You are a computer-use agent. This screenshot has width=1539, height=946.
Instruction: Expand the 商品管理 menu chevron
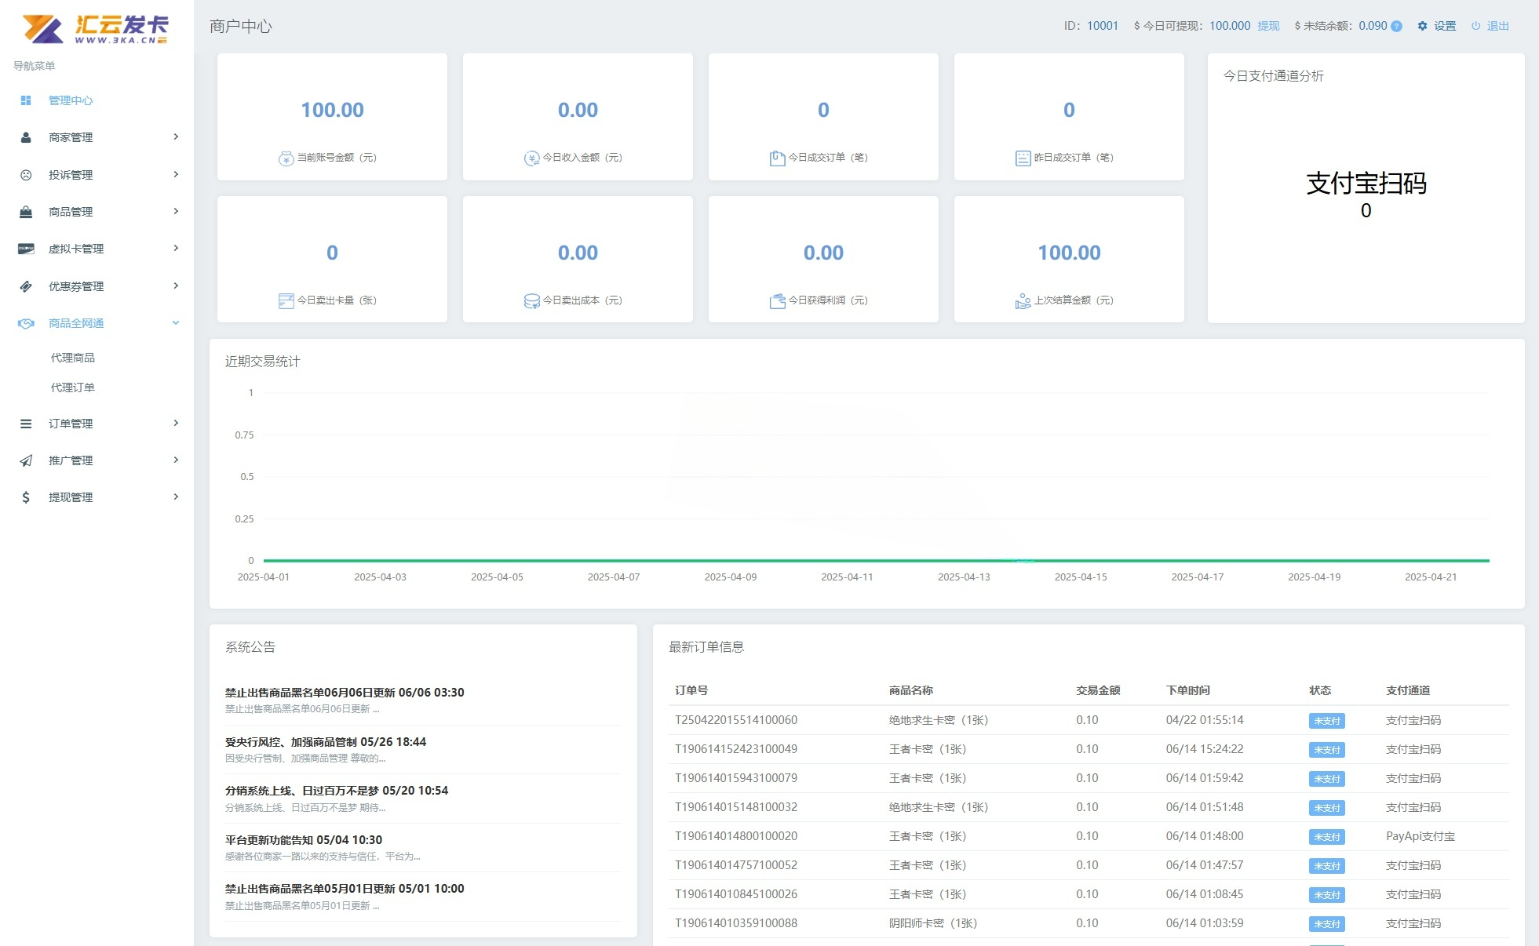(176, 211)
